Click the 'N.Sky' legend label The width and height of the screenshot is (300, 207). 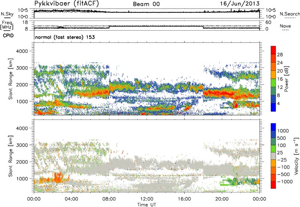[x=7, y=14]
